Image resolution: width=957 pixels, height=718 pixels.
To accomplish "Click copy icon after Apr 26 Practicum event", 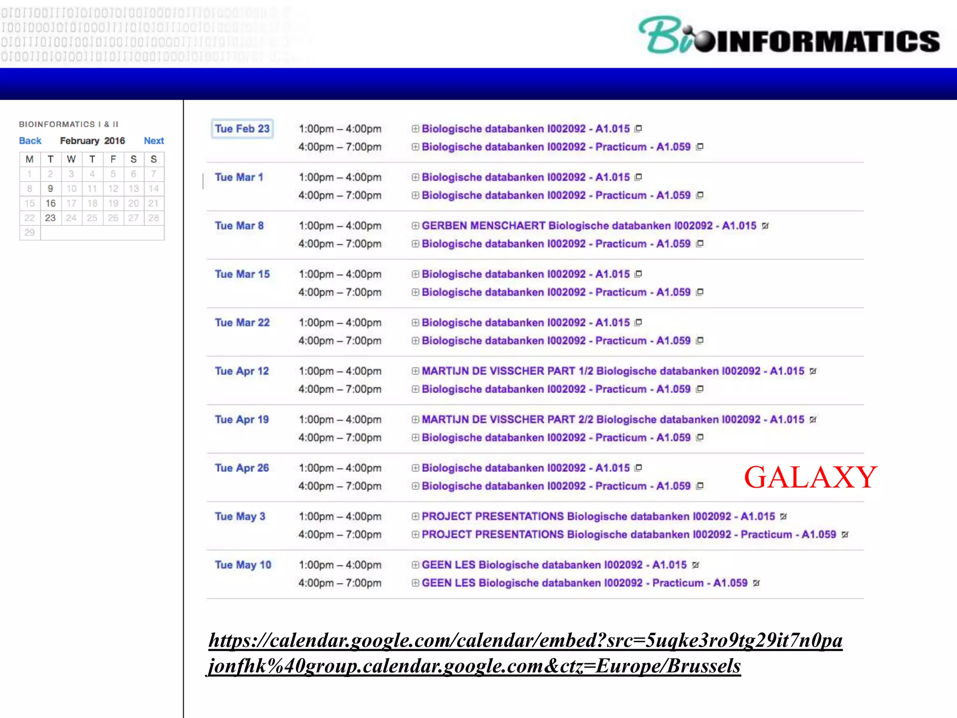I will [x=700, y=486].
